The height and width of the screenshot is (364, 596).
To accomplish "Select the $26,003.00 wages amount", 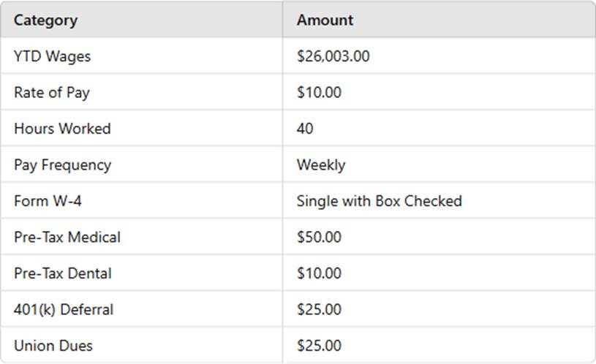I will tap(333, 56).
